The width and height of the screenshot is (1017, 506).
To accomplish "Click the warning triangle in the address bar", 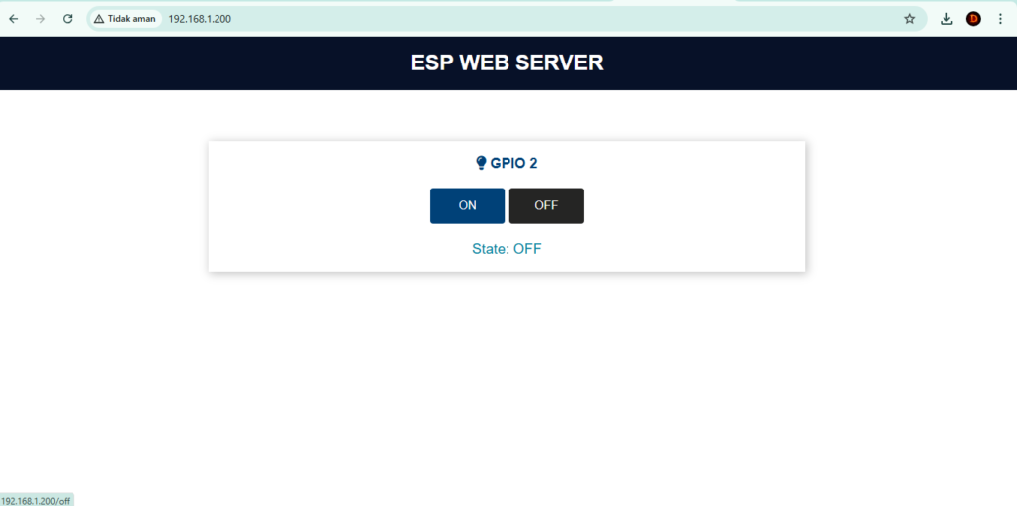I will [99, 19].
